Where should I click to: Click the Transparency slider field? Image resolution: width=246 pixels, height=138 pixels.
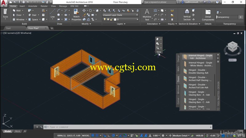pyautogui.click(x=227, y=17)
